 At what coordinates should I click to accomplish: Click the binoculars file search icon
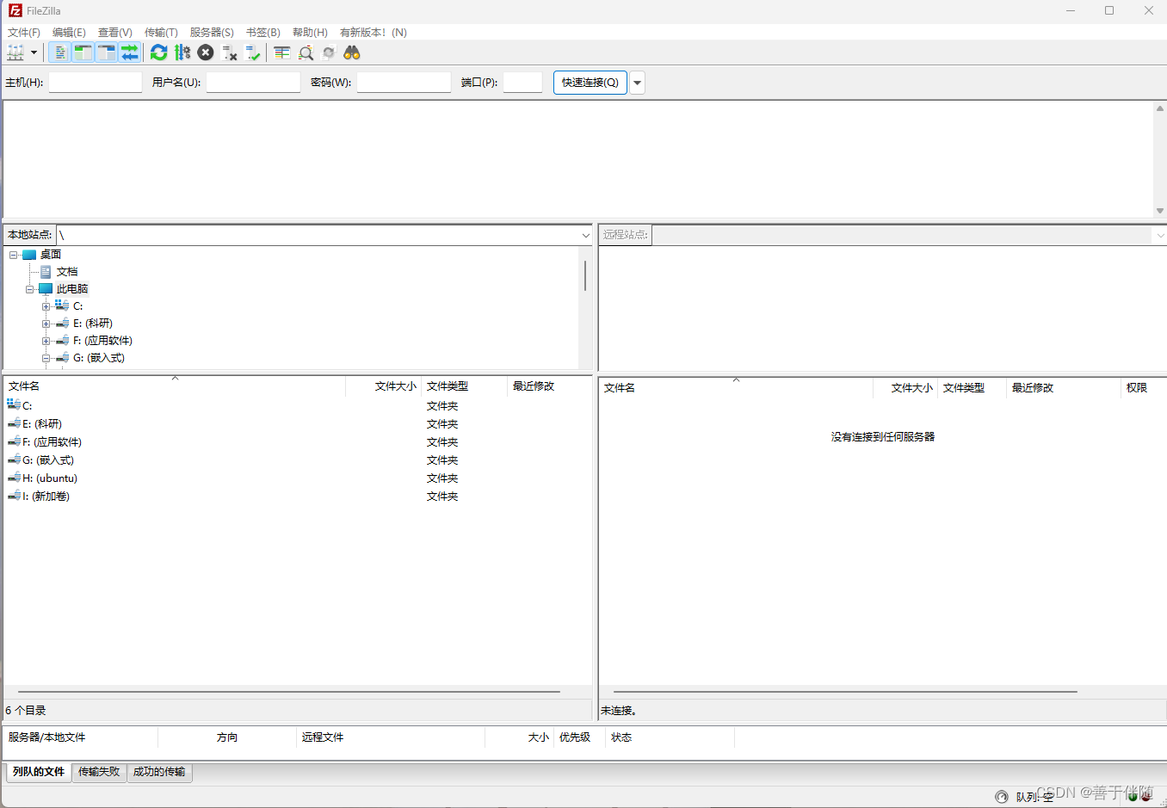[352, 52]
